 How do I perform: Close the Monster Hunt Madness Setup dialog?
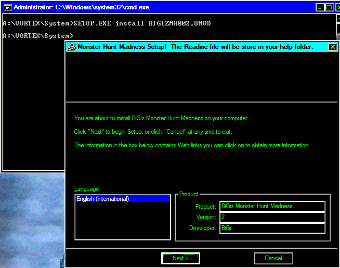tap(333, 47)
